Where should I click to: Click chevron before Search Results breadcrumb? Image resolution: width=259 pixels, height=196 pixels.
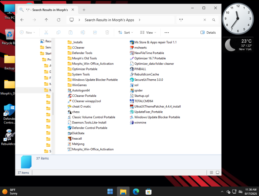[79, 20]
